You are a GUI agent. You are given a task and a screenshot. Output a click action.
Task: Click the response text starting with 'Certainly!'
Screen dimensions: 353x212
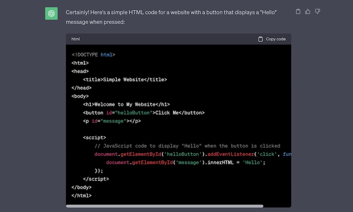pyautogui.click(x=171, y=17)
